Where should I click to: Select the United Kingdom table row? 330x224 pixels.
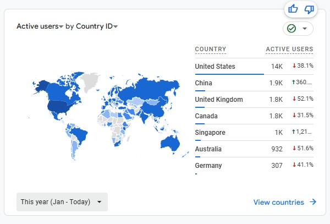click(218, 100)
